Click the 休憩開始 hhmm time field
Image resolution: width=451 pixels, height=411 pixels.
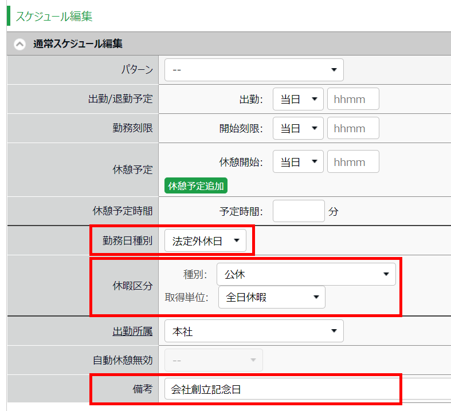[353, 162]
